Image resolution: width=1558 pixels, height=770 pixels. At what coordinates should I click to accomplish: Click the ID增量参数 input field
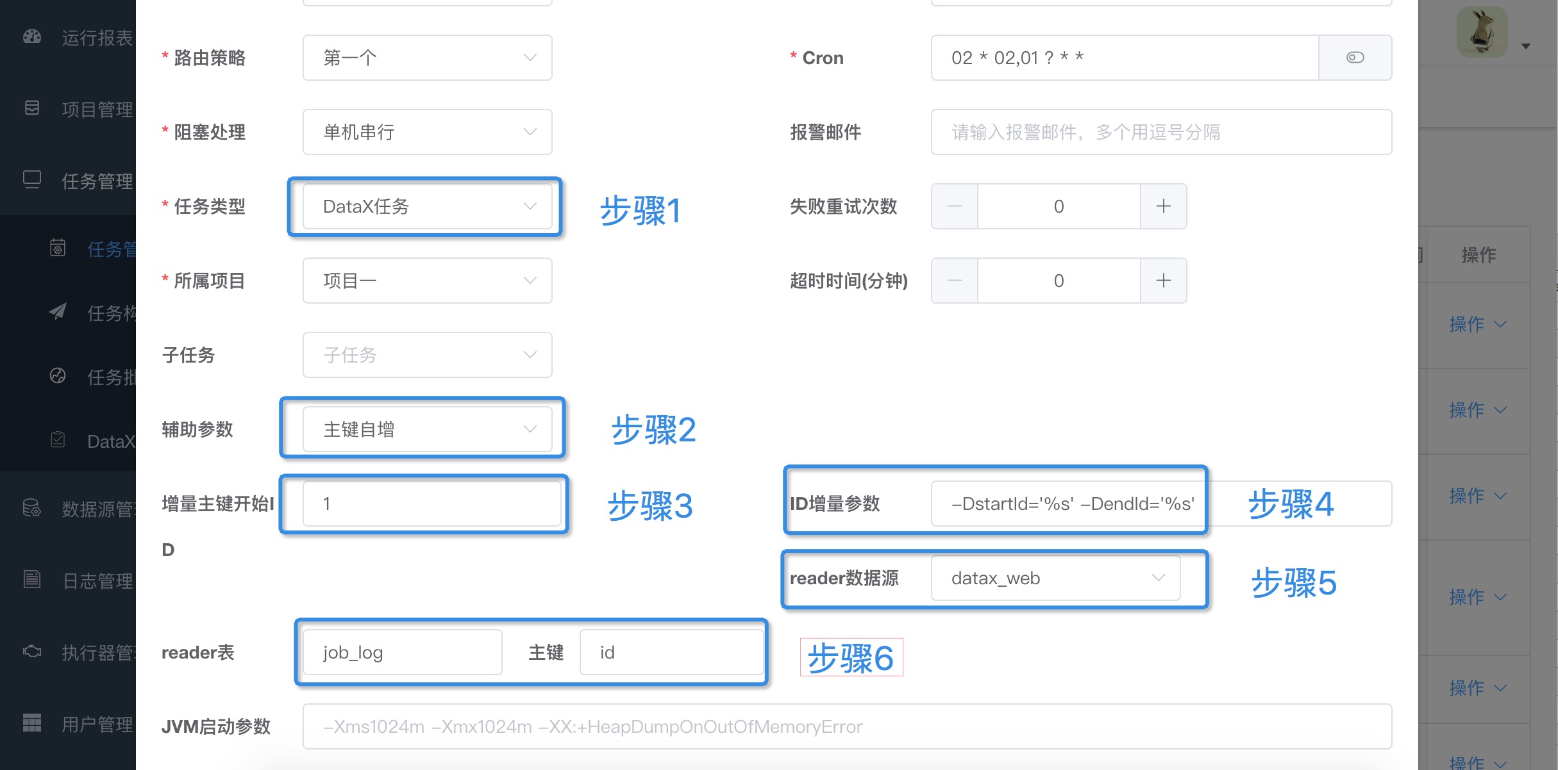coord(1162,504)
